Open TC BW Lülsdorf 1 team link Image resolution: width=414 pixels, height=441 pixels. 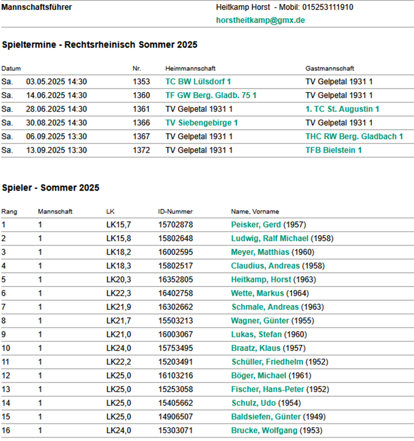click(198, 82)
